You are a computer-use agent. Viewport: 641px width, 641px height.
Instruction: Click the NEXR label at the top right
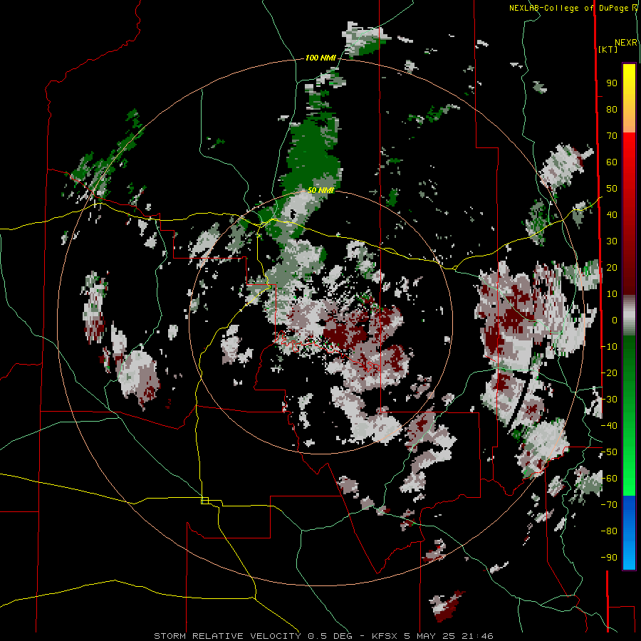tap(626, 43)
